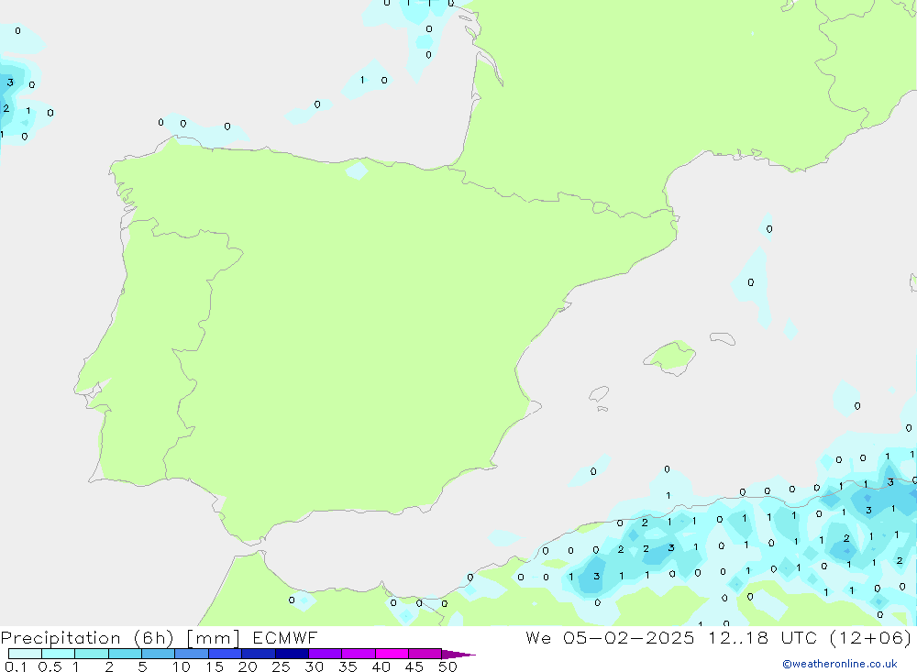Click the 0.1–0.5 mm palest cyan legend swatch
Image resolution: width=917 pixels, height=672 pixels.
point(25,654)
